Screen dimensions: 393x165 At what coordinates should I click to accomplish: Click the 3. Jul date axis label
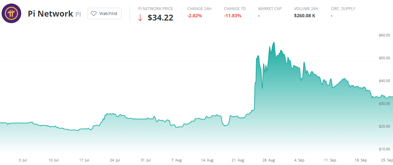[x=22, y=160]
